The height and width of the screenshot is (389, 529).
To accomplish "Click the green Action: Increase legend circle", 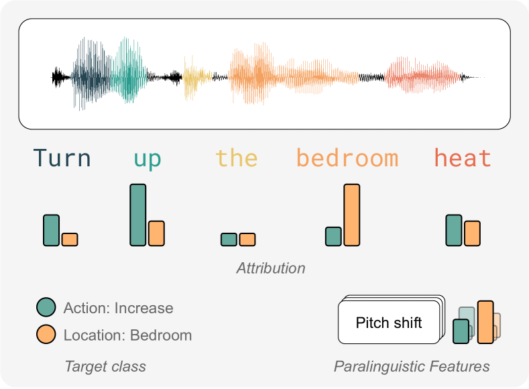I will click(46, 309).
